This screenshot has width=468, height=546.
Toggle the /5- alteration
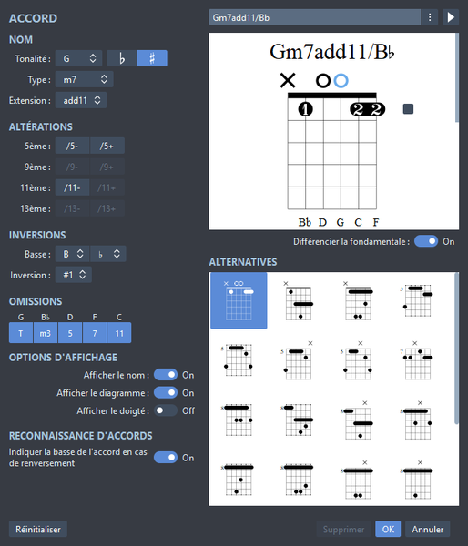click(73, 146)
